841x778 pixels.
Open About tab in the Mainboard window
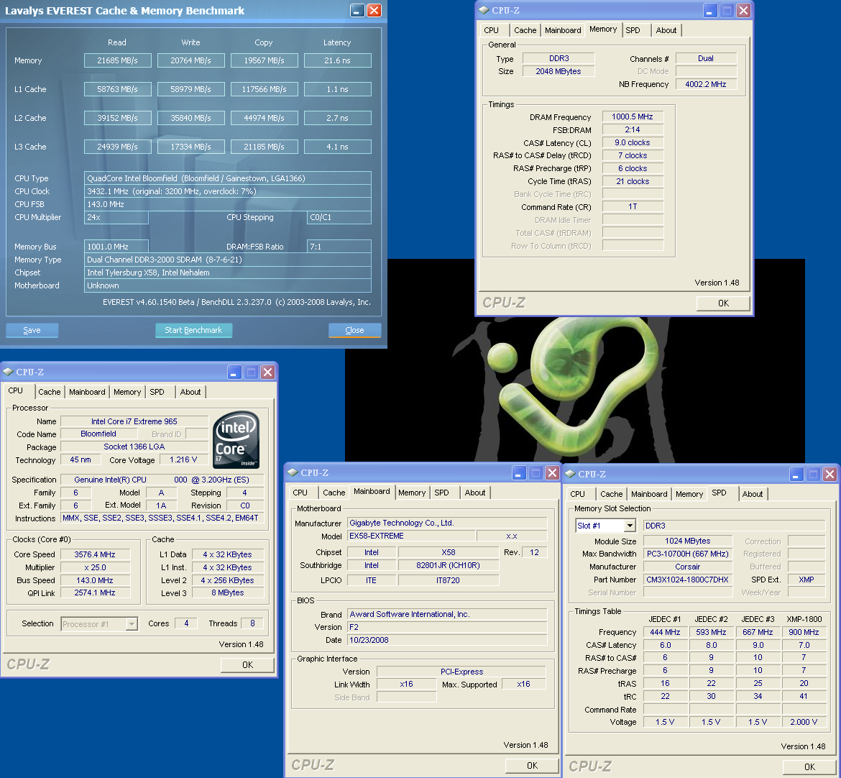point(474,493)
